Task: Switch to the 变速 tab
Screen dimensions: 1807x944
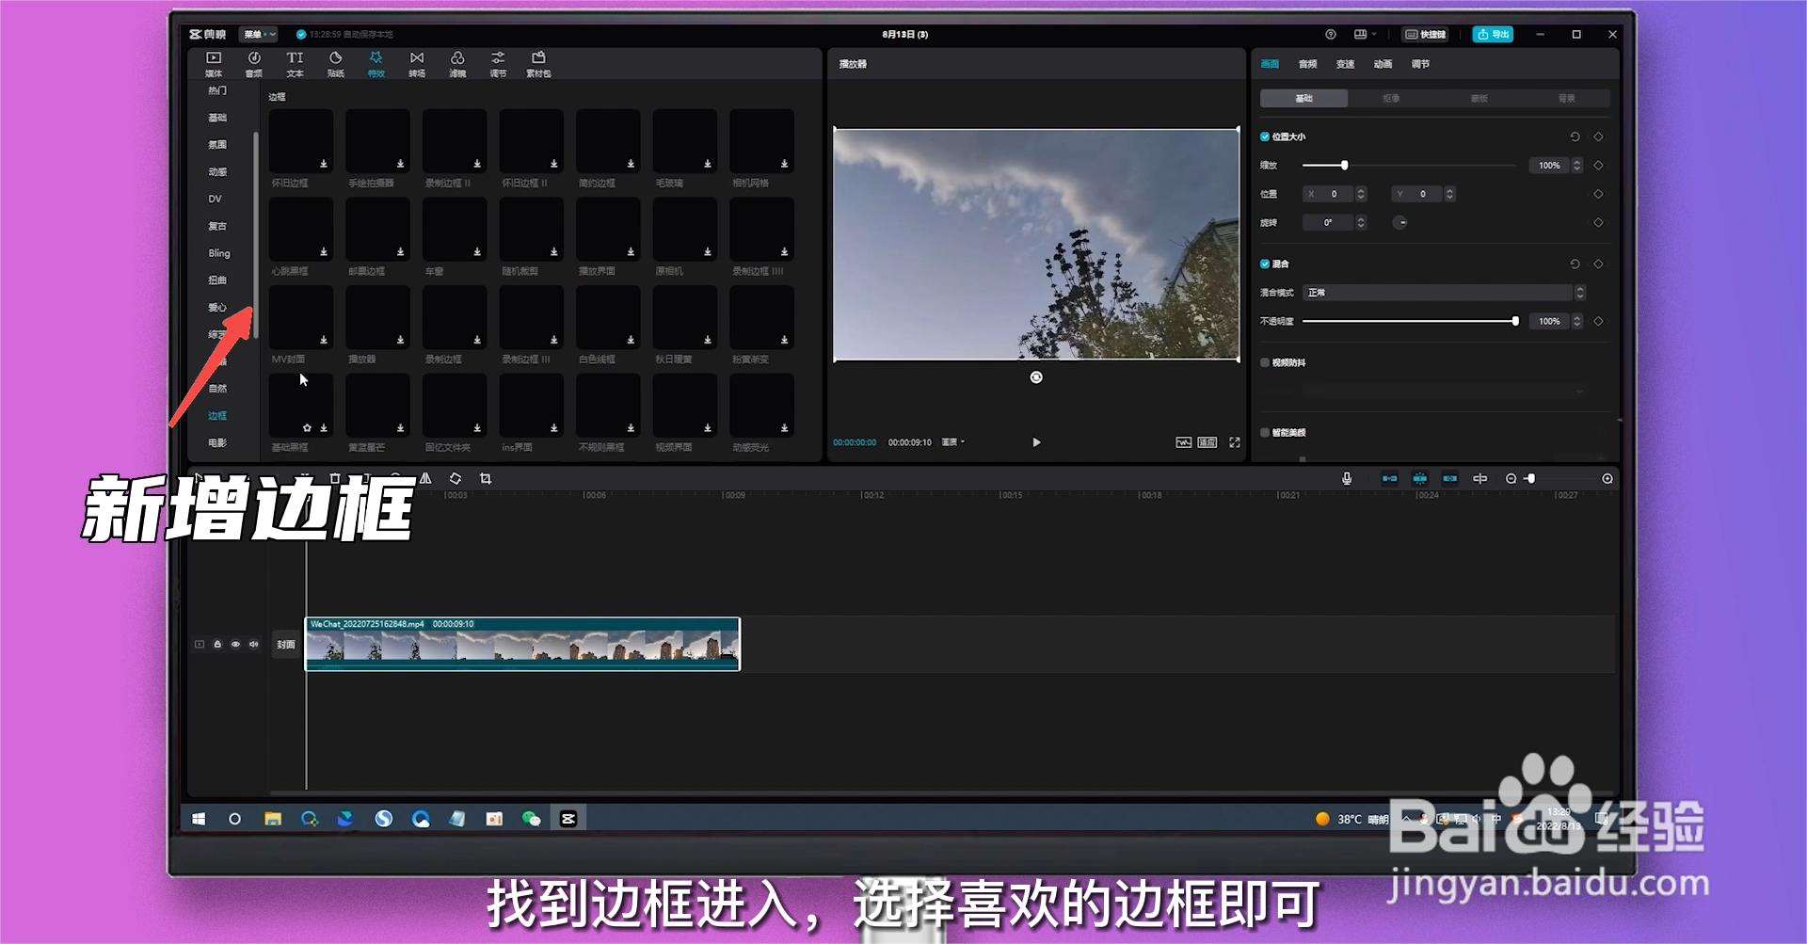Action: pyautogui.click(x=1344, y=64)
